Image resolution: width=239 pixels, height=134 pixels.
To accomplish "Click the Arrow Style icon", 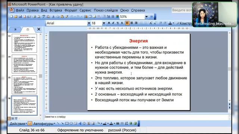I will pos(126,123).
